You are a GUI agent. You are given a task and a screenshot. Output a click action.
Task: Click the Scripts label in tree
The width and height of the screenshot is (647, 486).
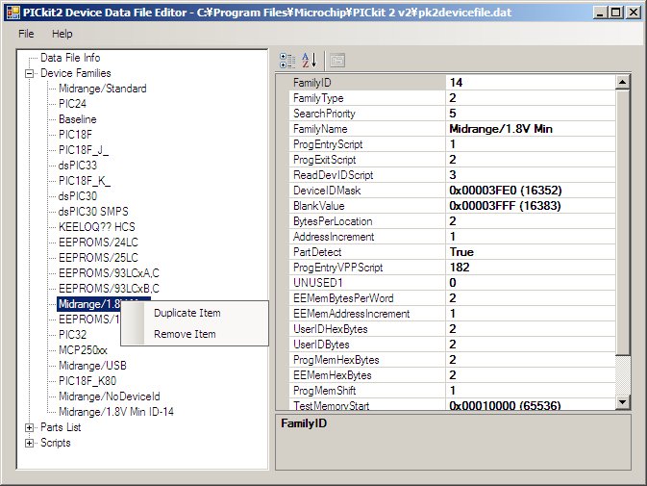tap(56, 443)
